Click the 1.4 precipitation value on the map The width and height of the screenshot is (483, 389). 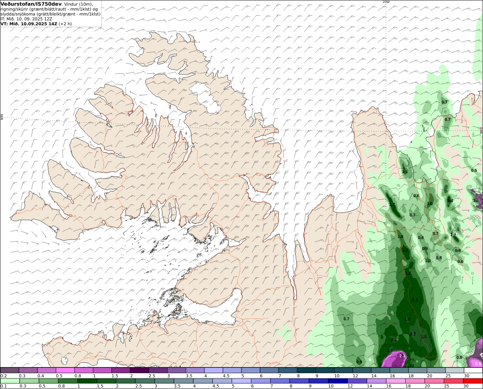[x=450, y=201]
